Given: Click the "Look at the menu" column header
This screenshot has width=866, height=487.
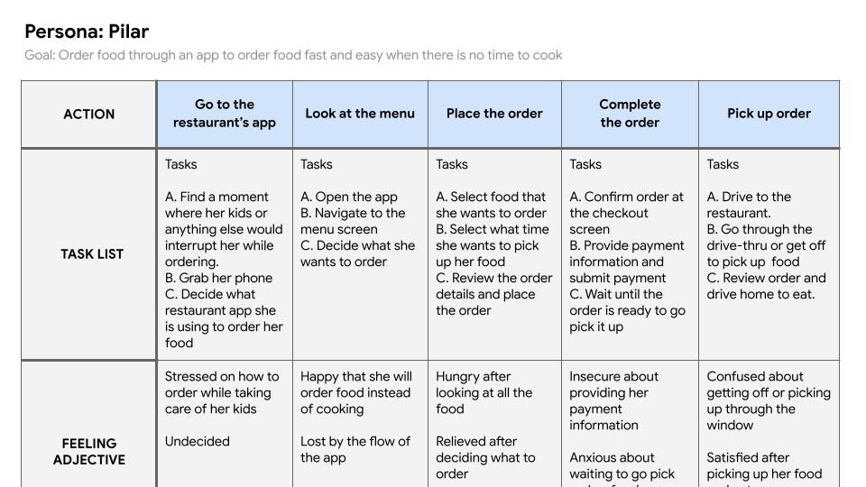Looking at the screenshot, I should tap(360, 114).
